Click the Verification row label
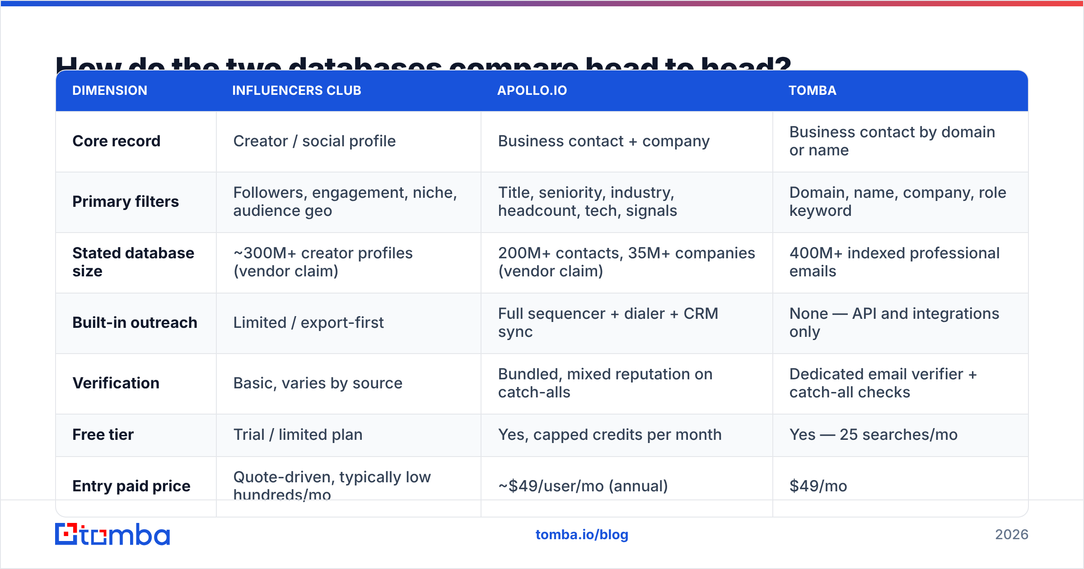Screen dimensions: 1084x569 [x=116, y=383]
